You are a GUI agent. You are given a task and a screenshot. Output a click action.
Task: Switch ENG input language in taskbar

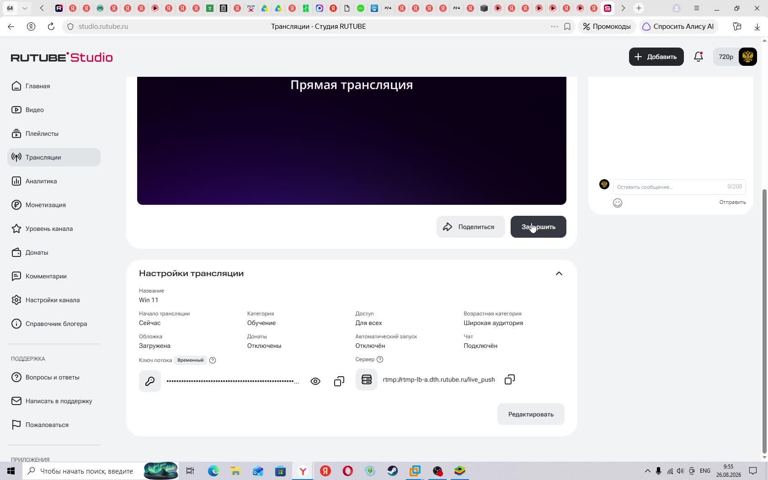[705, 471]
